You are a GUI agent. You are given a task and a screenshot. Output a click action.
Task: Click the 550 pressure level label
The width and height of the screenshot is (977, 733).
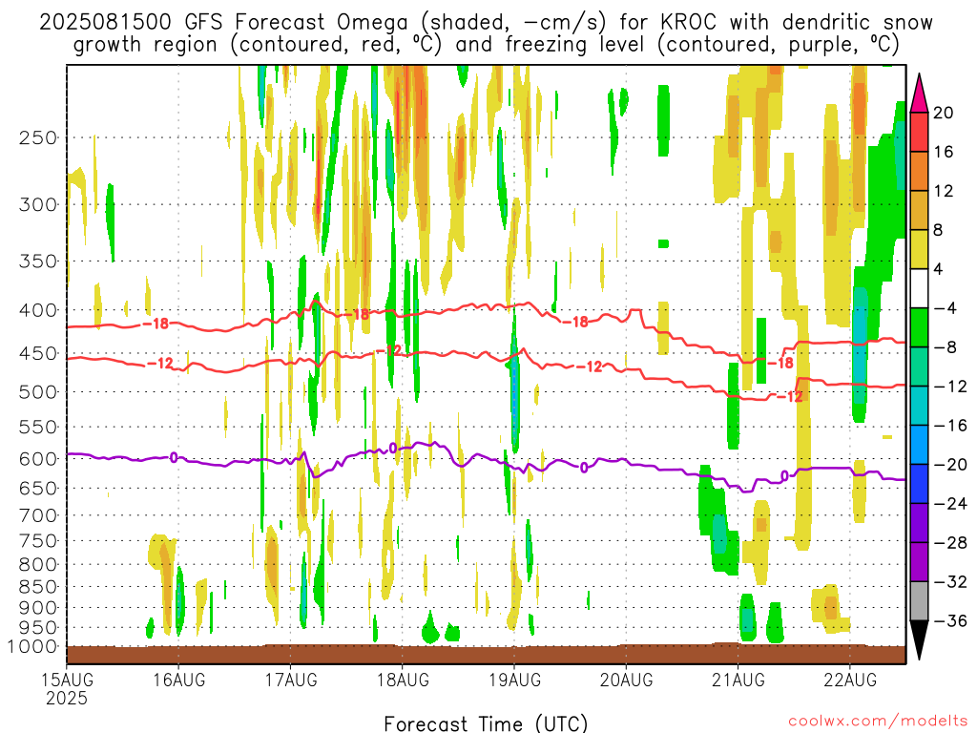(x=38, y=427)
